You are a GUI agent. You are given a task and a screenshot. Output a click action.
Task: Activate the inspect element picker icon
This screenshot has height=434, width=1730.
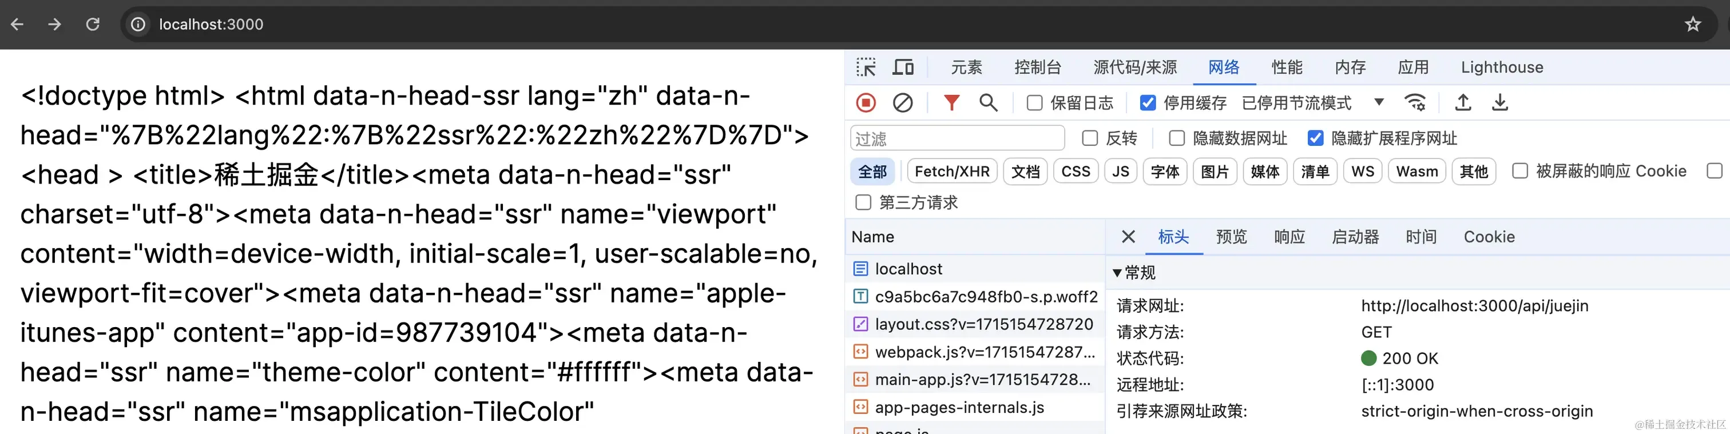[x=866, y=67]
